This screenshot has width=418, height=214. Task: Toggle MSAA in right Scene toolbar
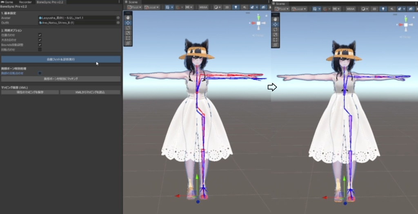[x=351, y=9]
